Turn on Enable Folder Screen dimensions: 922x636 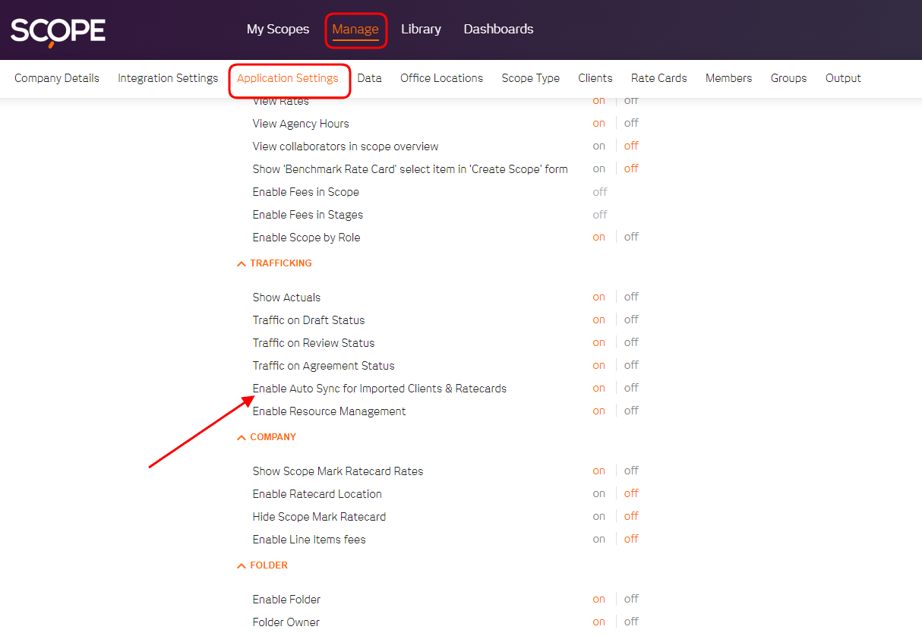point(599,599)
